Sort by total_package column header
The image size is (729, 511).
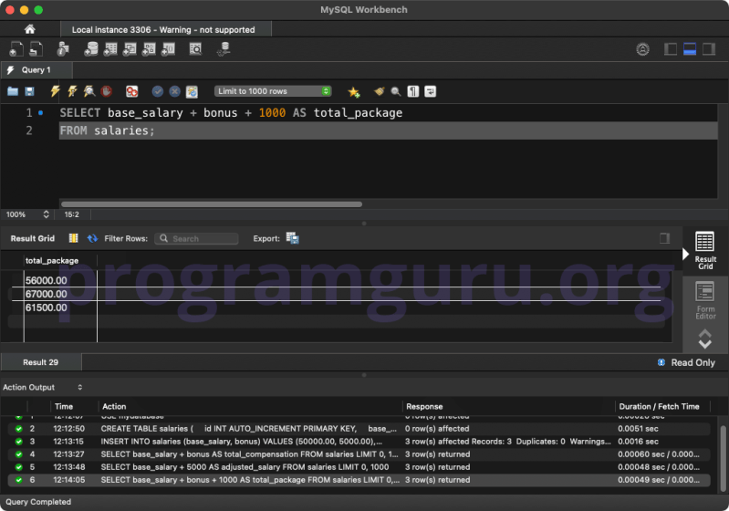(60, 260)
